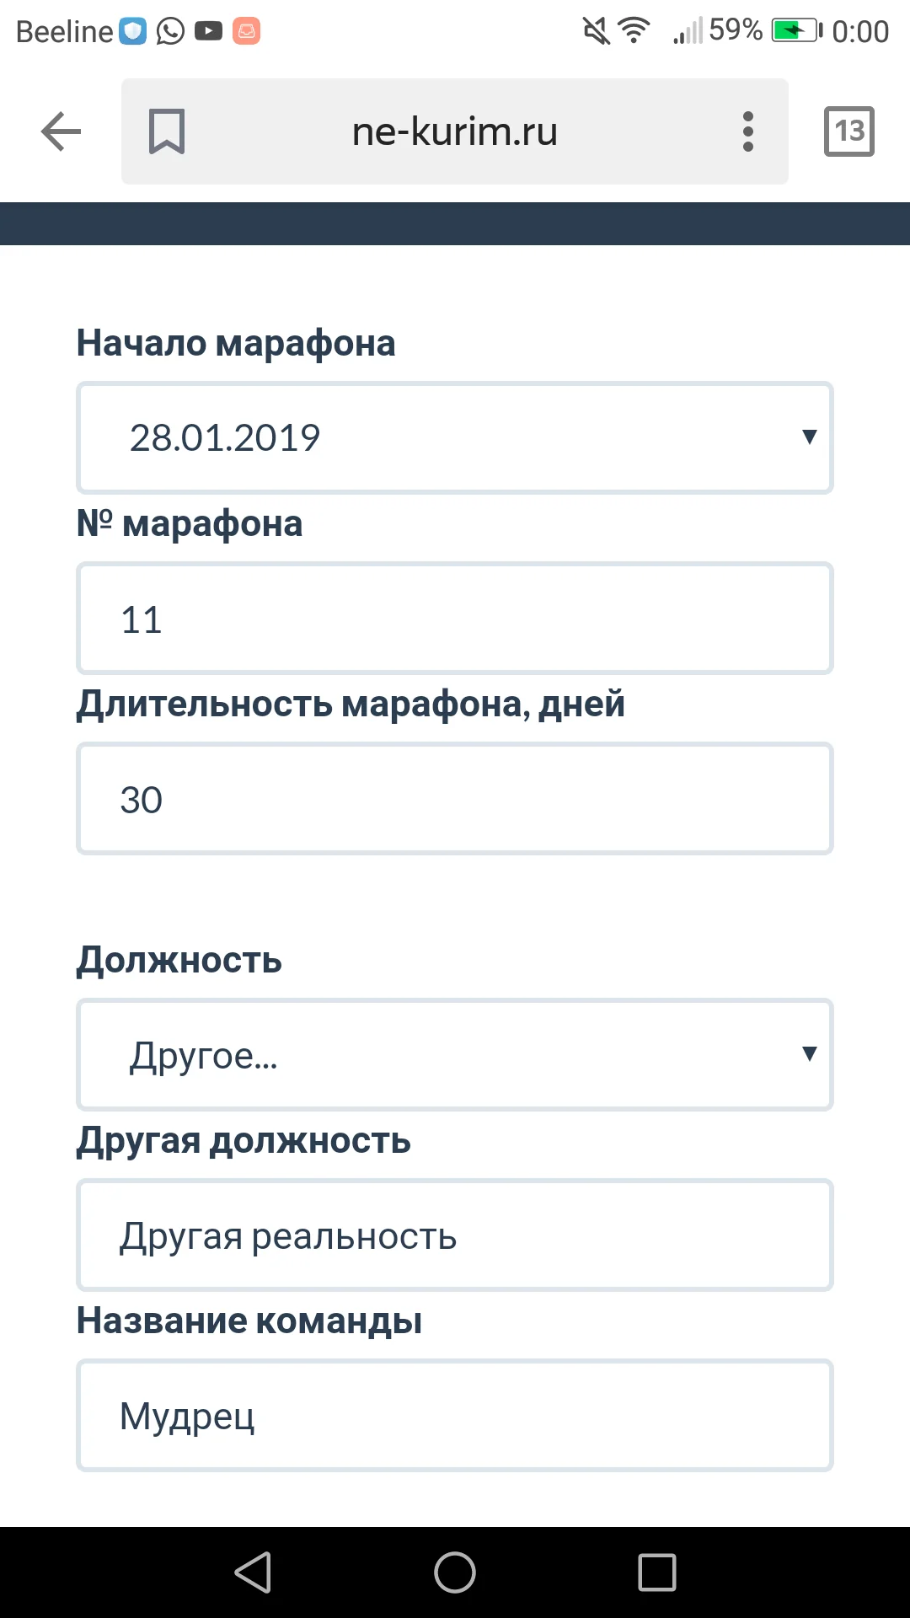Image resolution: width=910 pixels, height=1618 pixels.
Task: Click the № марафона field showing 11
Action: (455, 618)
